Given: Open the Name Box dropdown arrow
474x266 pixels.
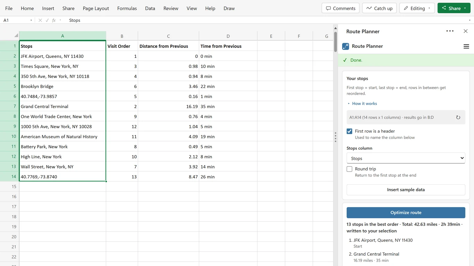Looking at the screenshot, I should pyautogui.click(x=31, y=20).
